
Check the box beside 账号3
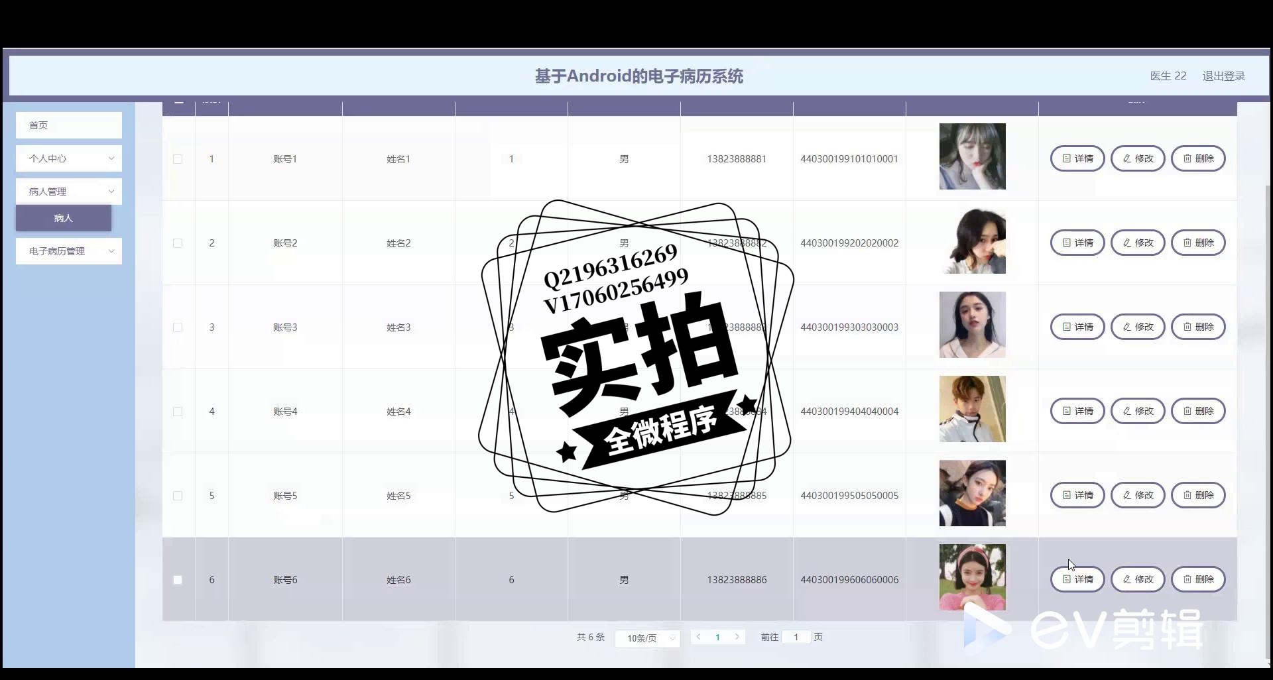(x=178, y=327)
